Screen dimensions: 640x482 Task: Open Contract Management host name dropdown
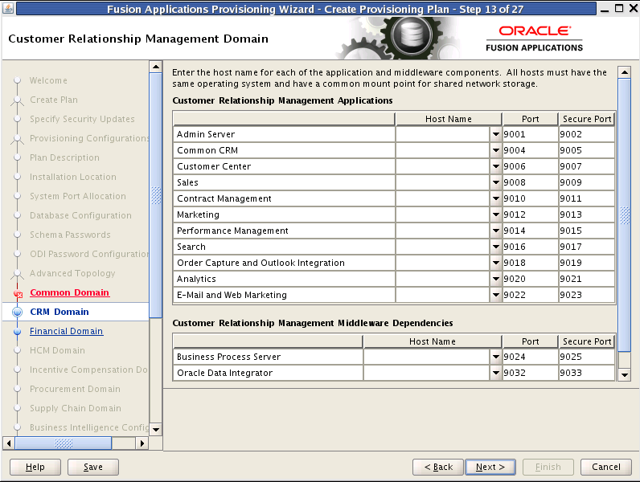coord(495,198)
